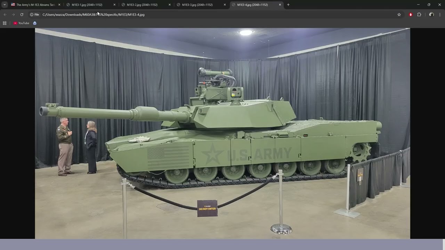Close the M1E3-1.jpg tab

pyautogui.click(x=114, y=5)
